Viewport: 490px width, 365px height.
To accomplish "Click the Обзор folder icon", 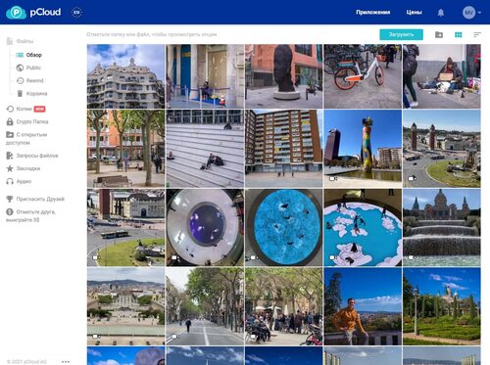I will click(20, 55).
